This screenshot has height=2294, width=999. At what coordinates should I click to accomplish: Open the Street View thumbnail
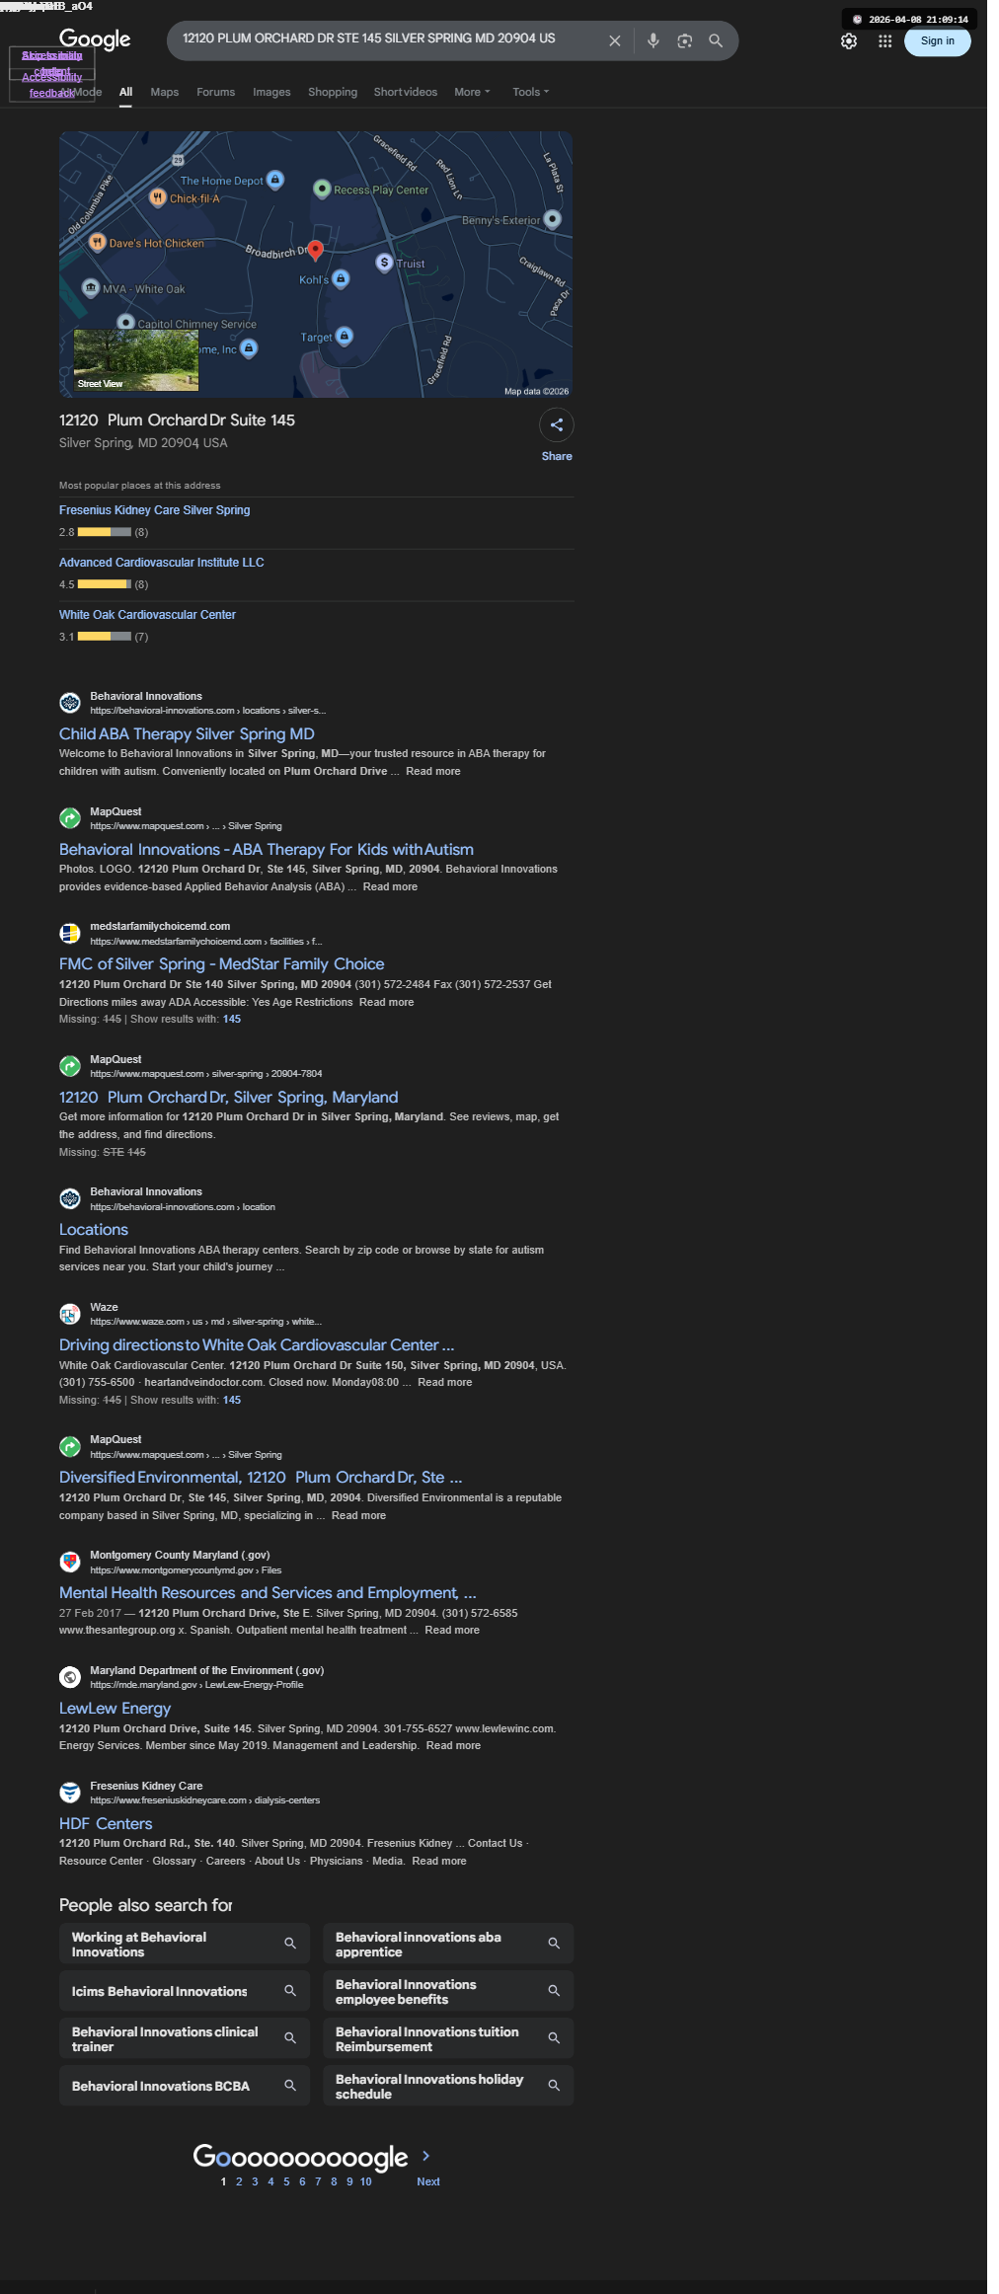point(136,360)
